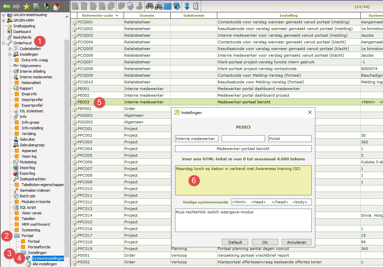Click the gear settings toolbar icon

point(130,6)
